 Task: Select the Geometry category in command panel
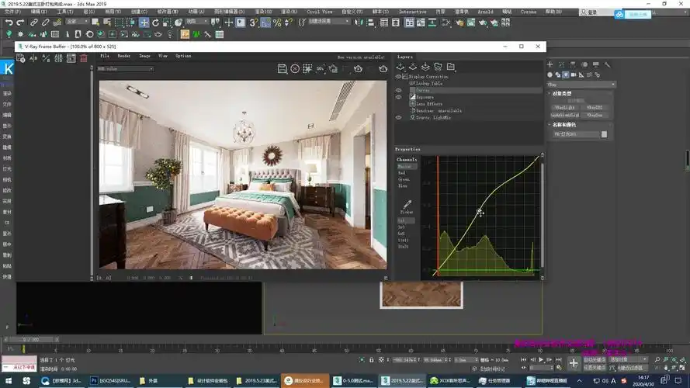pyautogui.click(x=550, y=74)
